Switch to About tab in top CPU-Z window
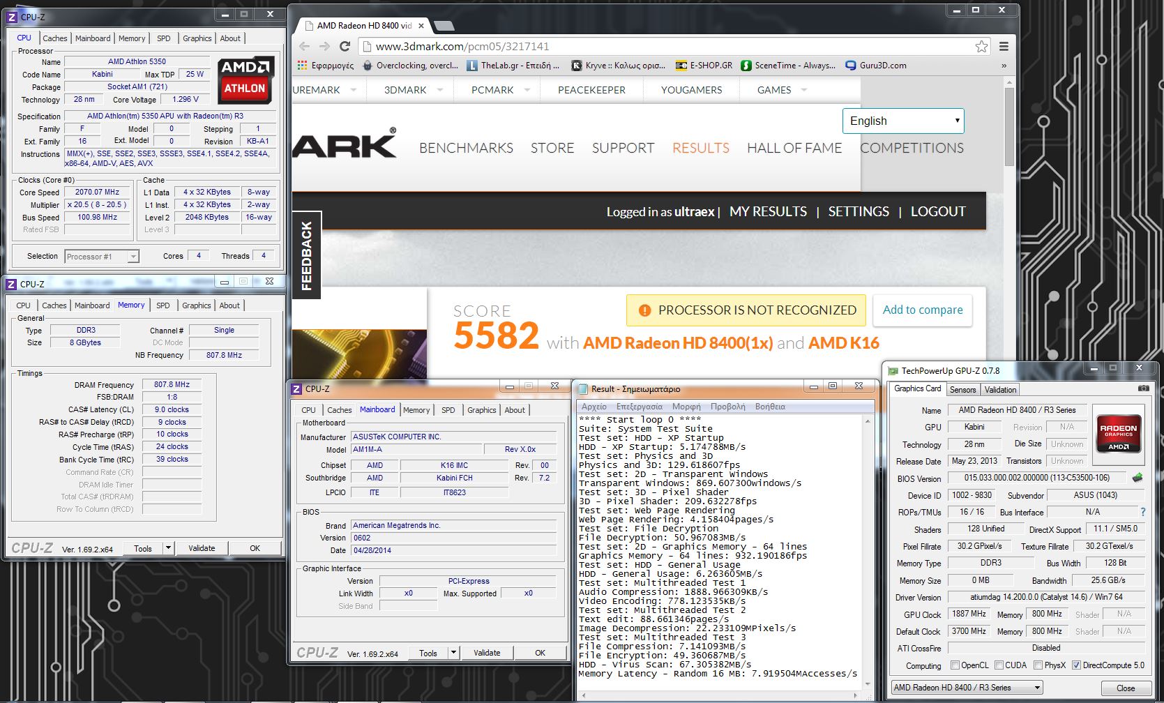Viewport: 1164px width, 703px height. (x=230, y=38)
